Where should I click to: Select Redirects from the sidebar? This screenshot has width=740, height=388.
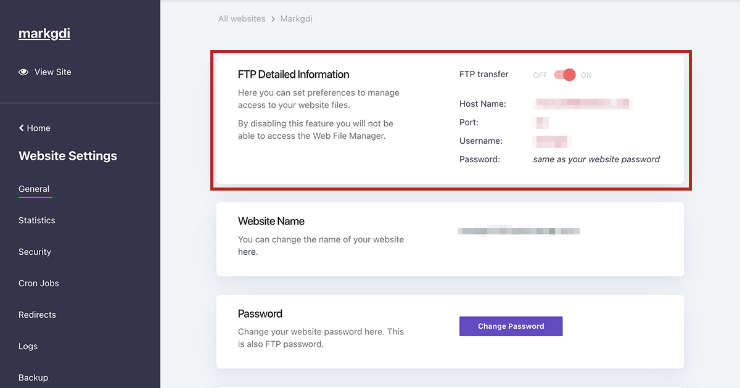[37, 315]
